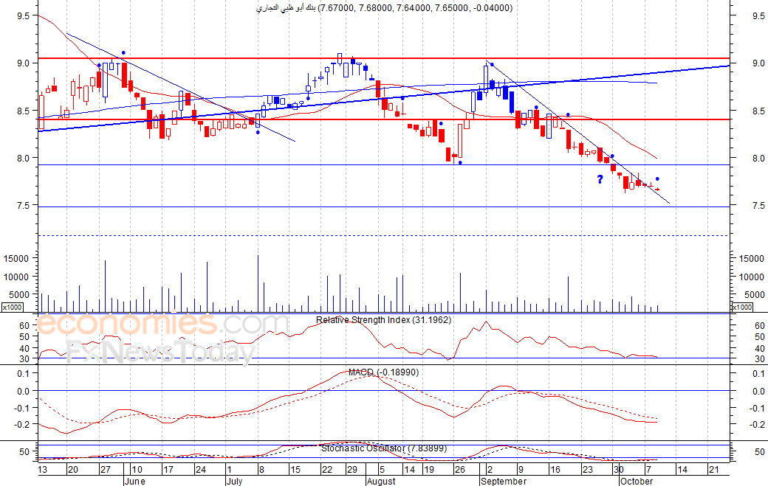Click the 60 RSI level on left axis
768x486 pixels.
24,326
